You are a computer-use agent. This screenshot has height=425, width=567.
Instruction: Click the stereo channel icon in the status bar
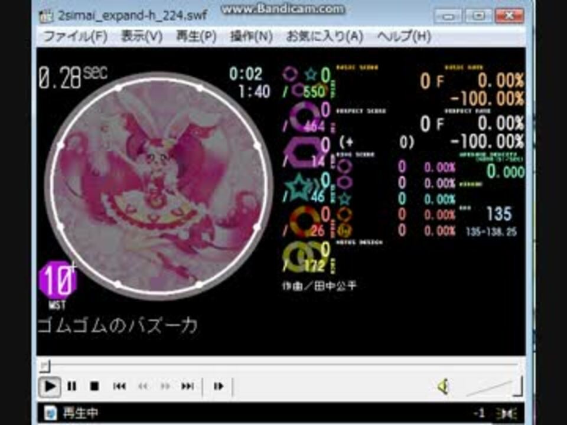(506, 413)
